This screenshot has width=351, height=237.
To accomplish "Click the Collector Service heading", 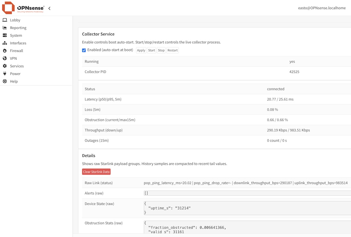I will point(98,34).
